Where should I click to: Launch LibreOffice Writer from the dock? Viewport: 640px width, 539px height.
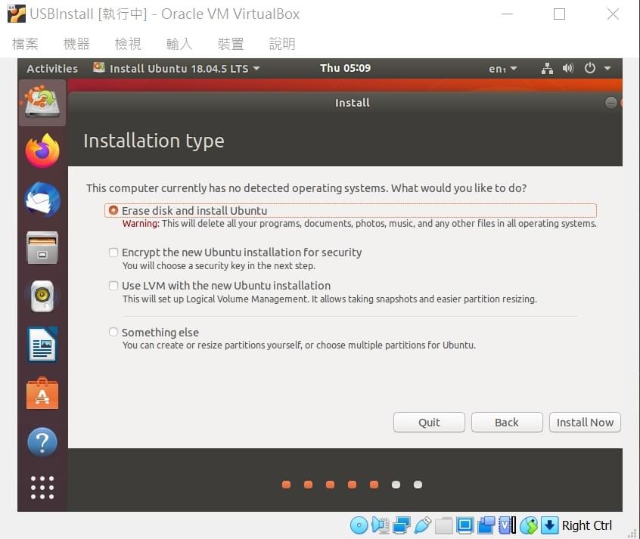[42, 345]
